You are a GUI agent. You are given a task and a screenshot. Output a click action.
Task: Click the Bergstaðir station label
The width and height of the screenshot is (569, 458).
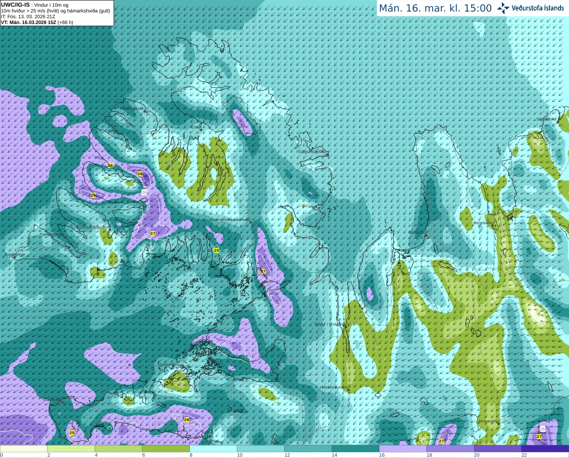[482, 223]
